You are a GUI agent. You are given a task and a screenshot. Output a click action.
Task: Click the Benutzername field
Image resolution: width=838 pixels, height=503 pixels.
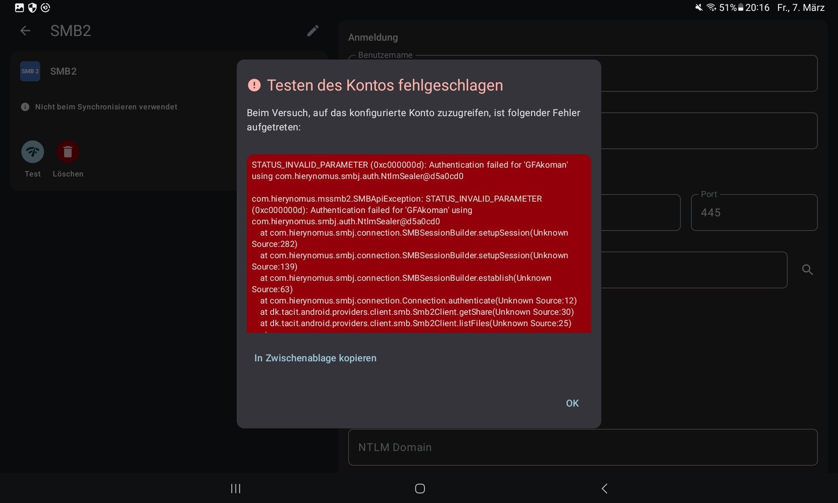pos(709,73)
